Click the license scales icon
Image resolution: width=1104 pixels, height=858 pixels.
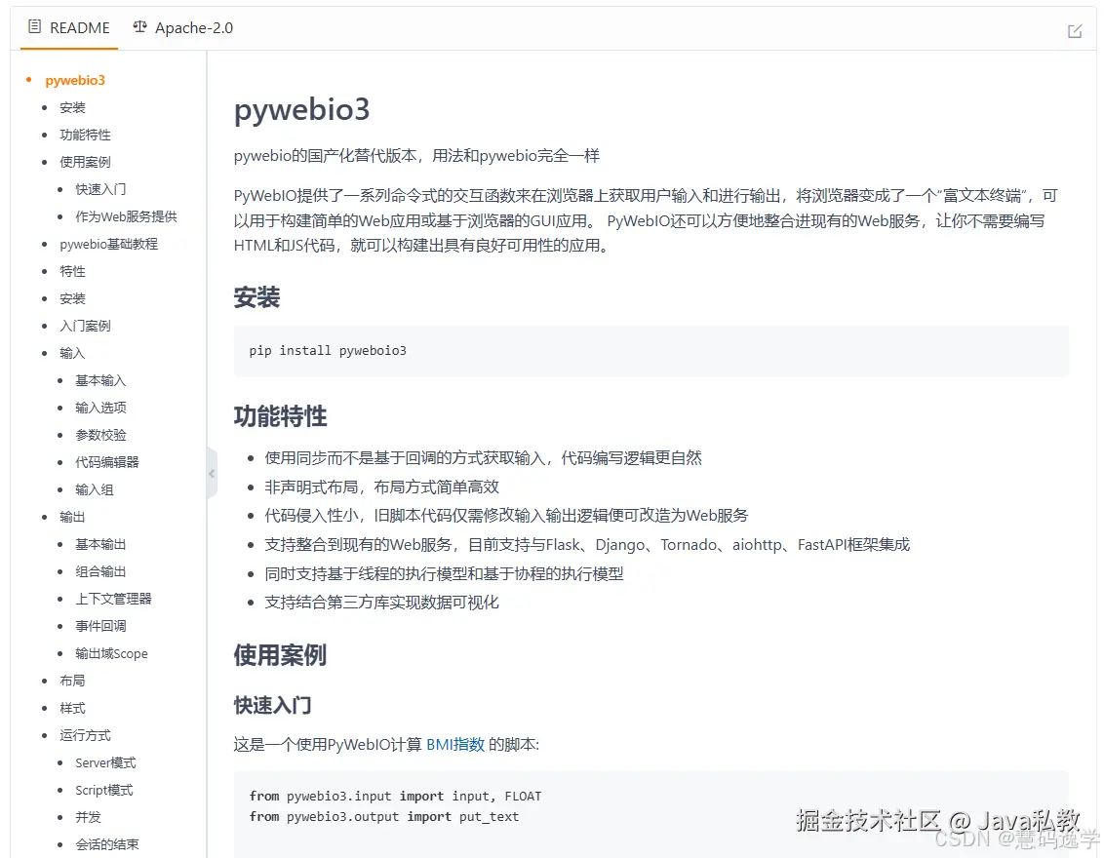(140, 26)
